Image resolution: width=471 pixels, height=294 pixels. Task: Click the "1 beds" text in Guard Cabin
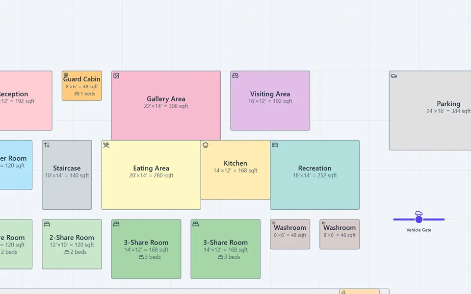click(x=87, y=94)
